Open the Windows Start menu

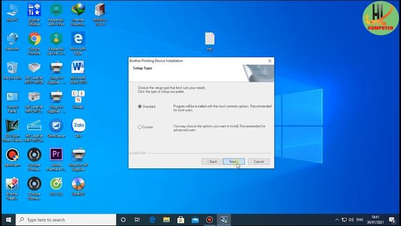8,220
